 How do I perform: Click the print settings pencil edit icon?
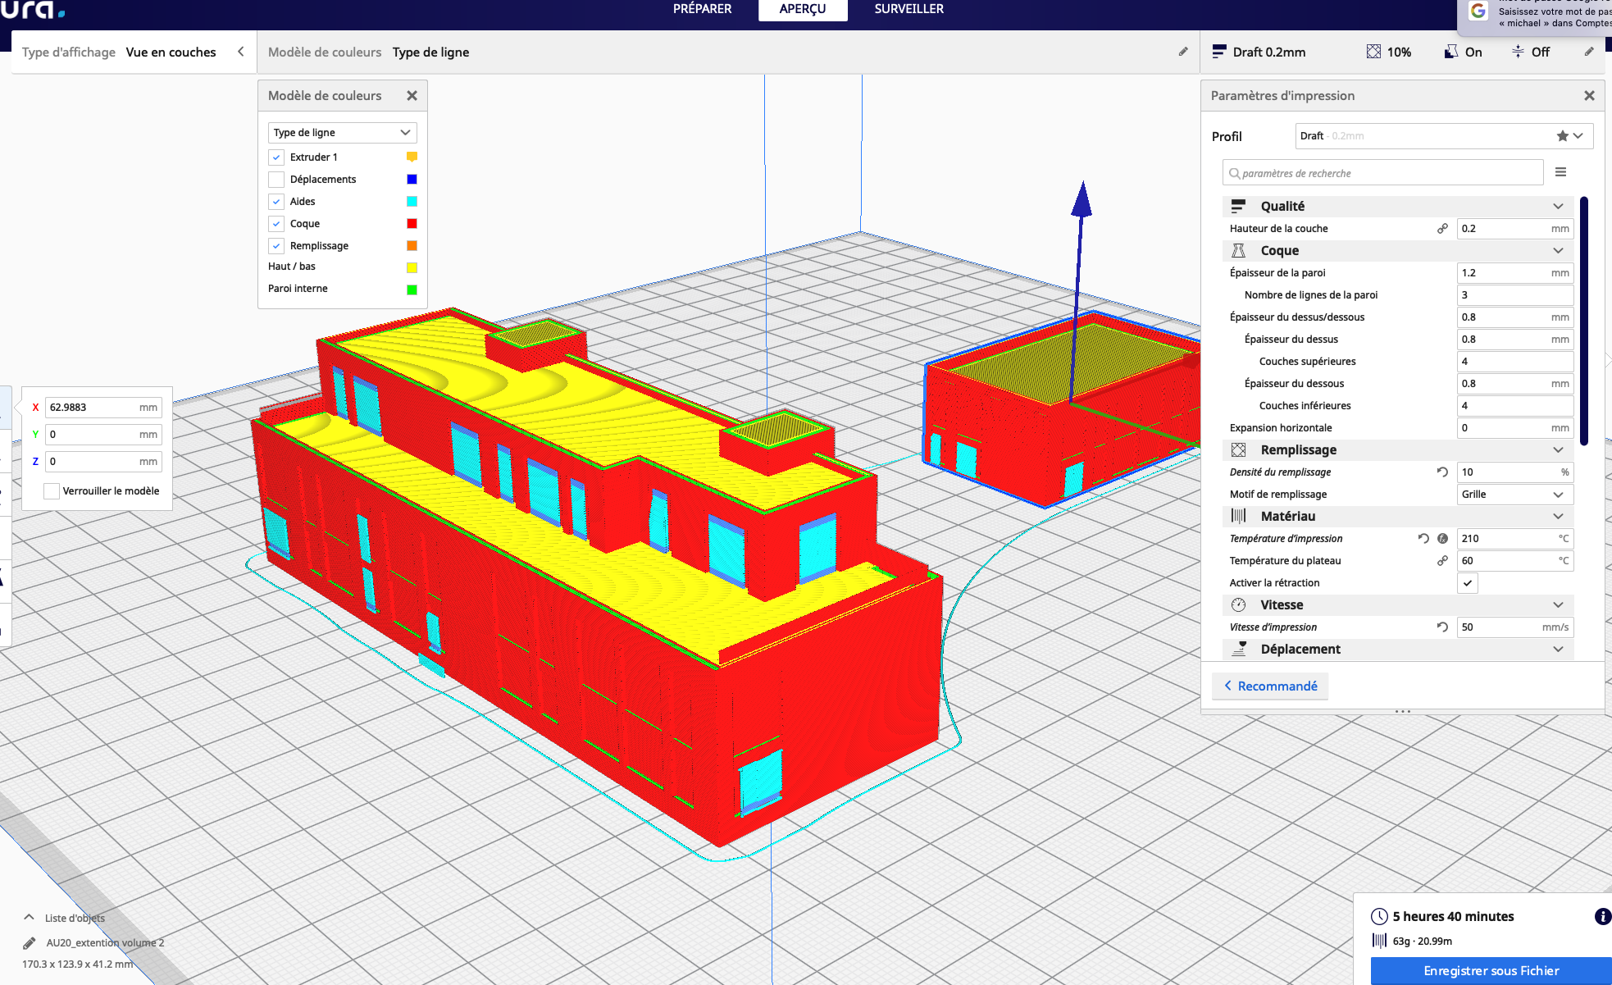(x=1588, y=52)
